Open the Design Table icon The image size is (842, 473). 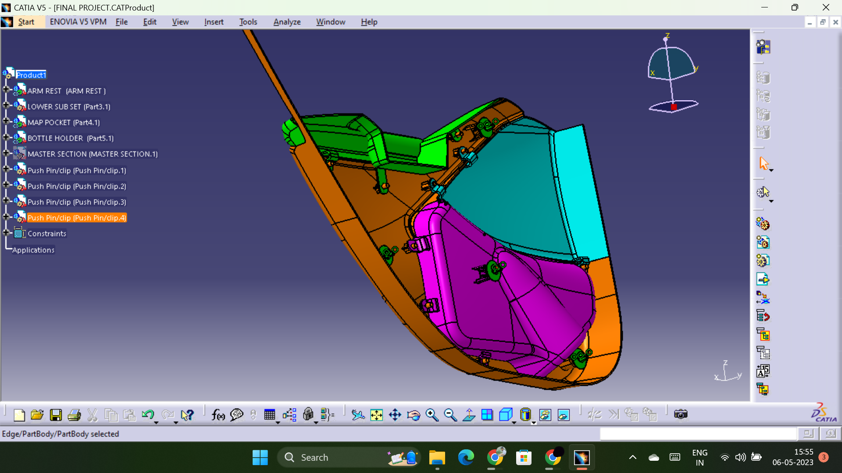point(270,414)
